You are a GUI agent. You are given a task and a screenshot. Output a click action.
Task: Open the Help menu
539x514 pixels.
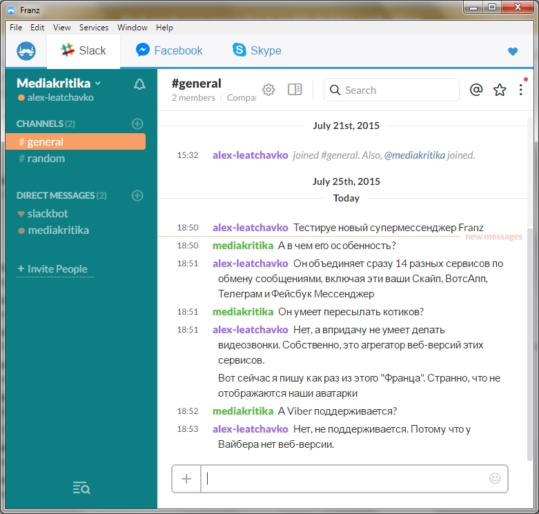[164, 28]
